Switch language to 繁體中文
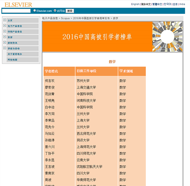 tap(157, 4)
